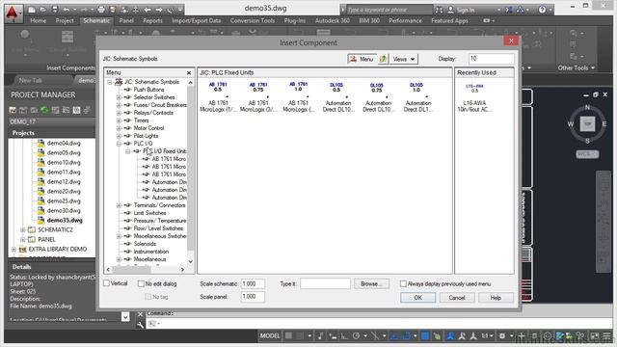Image resolution: width=617 pixels, height=347 pixels.
Task: Click the Scale schematic field
Action: point(253,283)
